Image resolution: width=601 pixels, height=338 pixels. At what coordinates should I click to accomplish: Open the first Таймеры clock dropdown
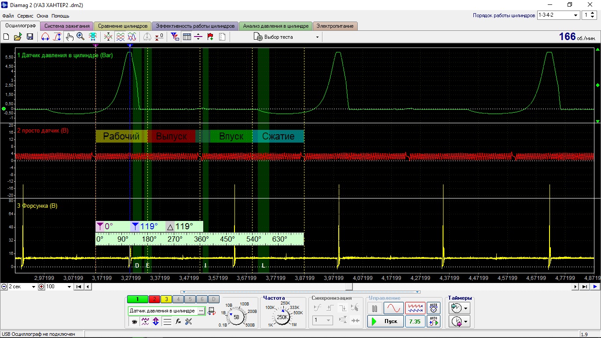460,308
